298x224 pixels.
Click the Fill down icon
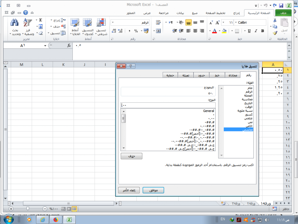[41, 27]
